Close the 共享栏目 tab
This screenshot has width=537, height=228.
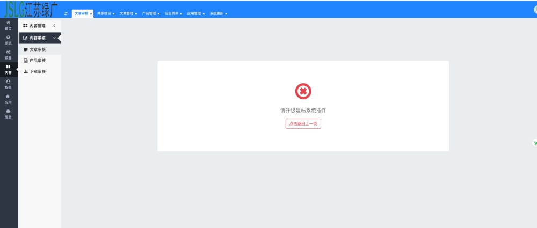114,14
